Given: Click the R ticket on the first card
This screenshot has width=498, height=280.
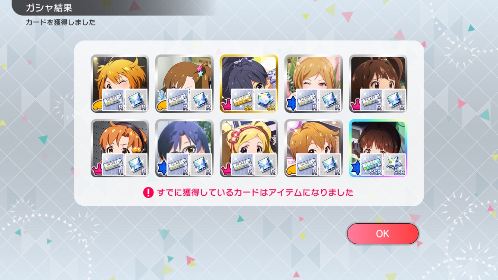Looking at the screenshot, I should pos(113,100).
